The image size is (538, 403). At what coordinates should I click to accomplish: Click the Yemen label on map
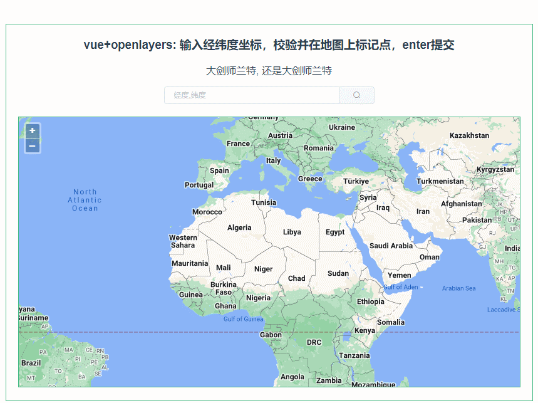click(x=399, y=275)
